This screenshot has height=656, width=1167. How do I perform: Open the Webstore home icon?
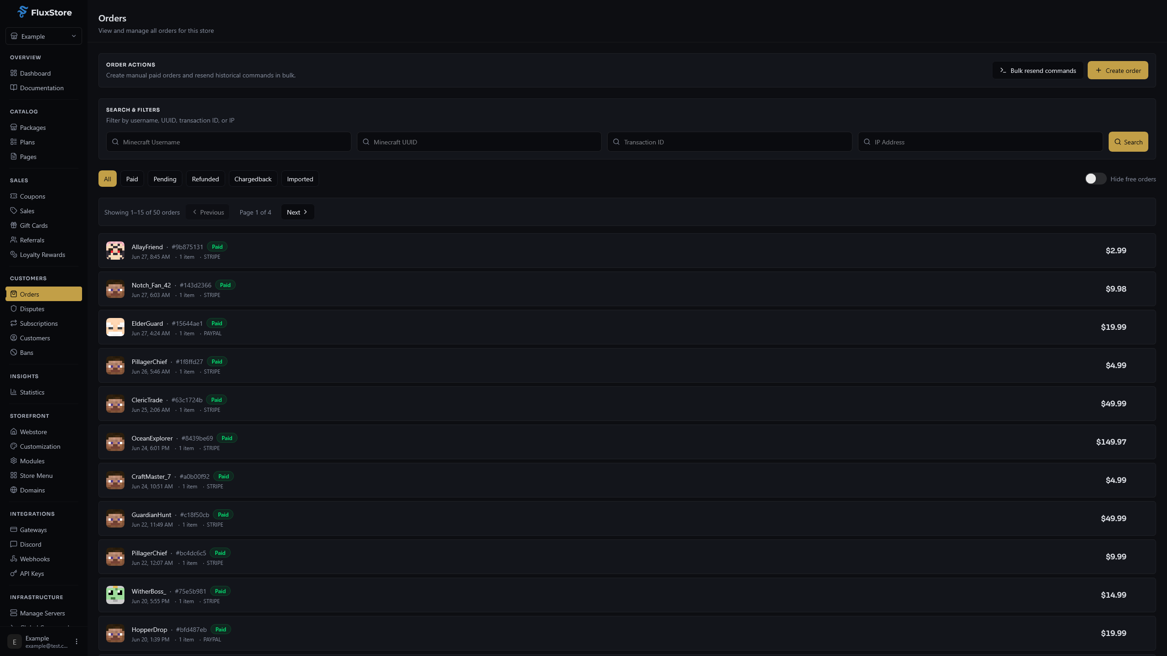click(14, 431)
